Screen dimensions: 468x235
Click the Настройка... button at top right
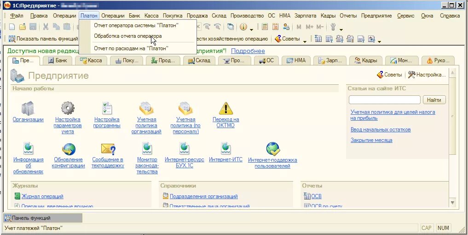click(427, 75)
